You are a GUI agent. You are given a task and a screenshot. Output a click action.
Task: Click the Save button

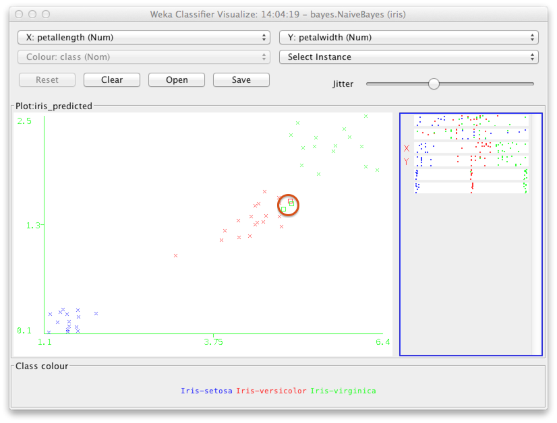coord(241,79)
